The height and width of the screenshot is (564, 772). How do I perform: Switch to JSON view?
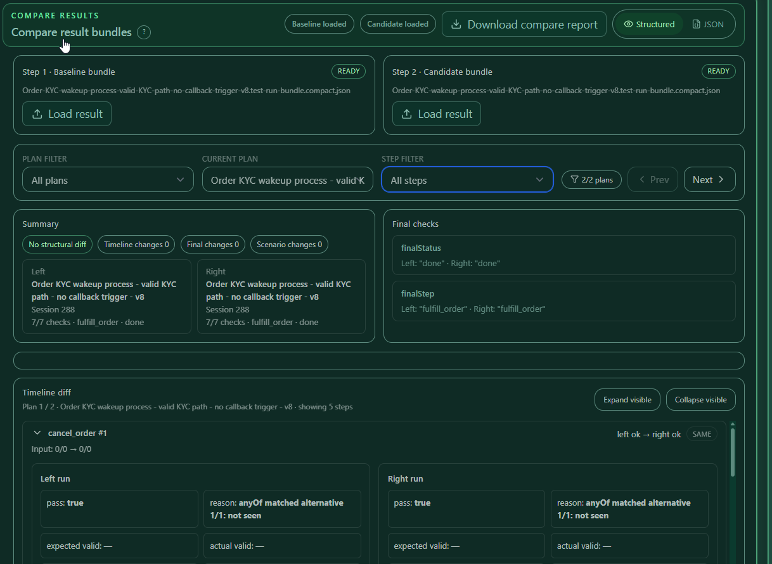coord(708,24)
